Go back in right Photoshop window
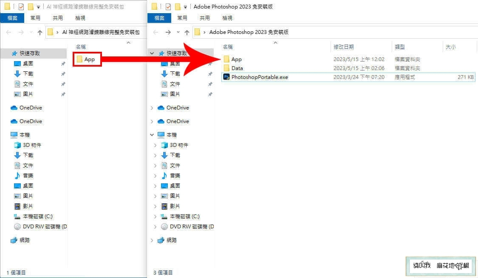Screen dimensions: 478x278 coord(156,32)
